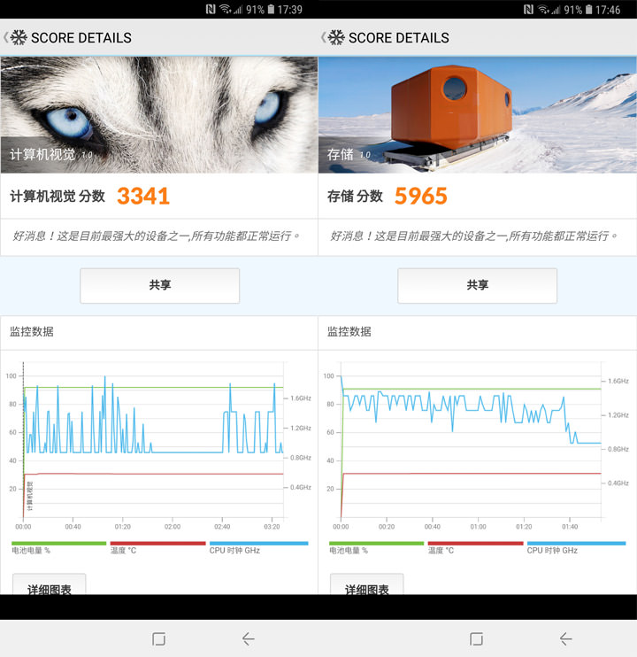Viewport: 637px width, 657px height.
Task: Tap the battery icon in the 17:46 status bar
Action: pos(589,10)
